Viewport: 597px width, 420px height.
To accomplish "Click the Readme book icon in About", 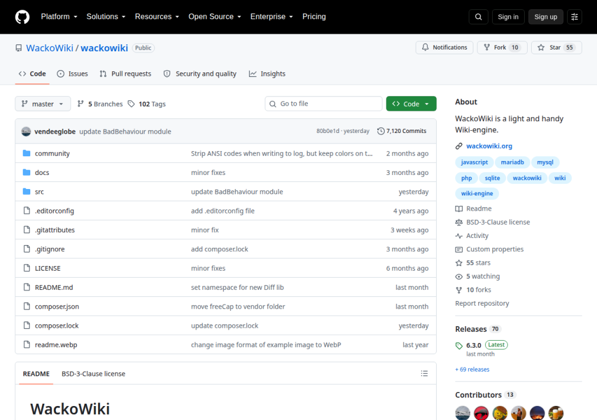I will [459, 208].
